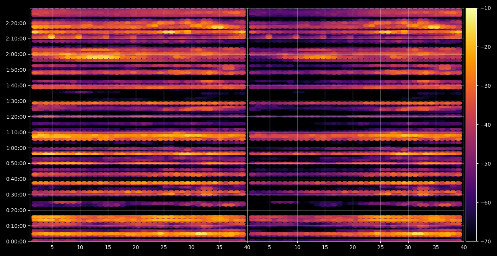Click the −40 colorbar tick label

coord(485,125)
